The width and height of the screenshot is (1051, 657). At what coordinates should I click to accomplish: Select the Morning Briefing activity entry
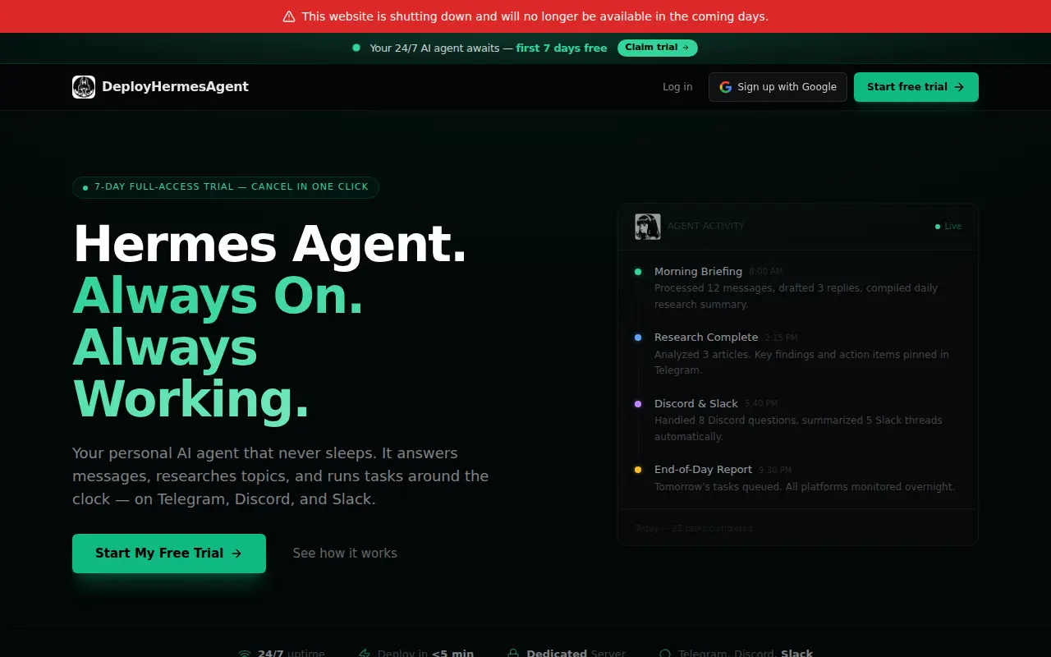click(798, 287)
